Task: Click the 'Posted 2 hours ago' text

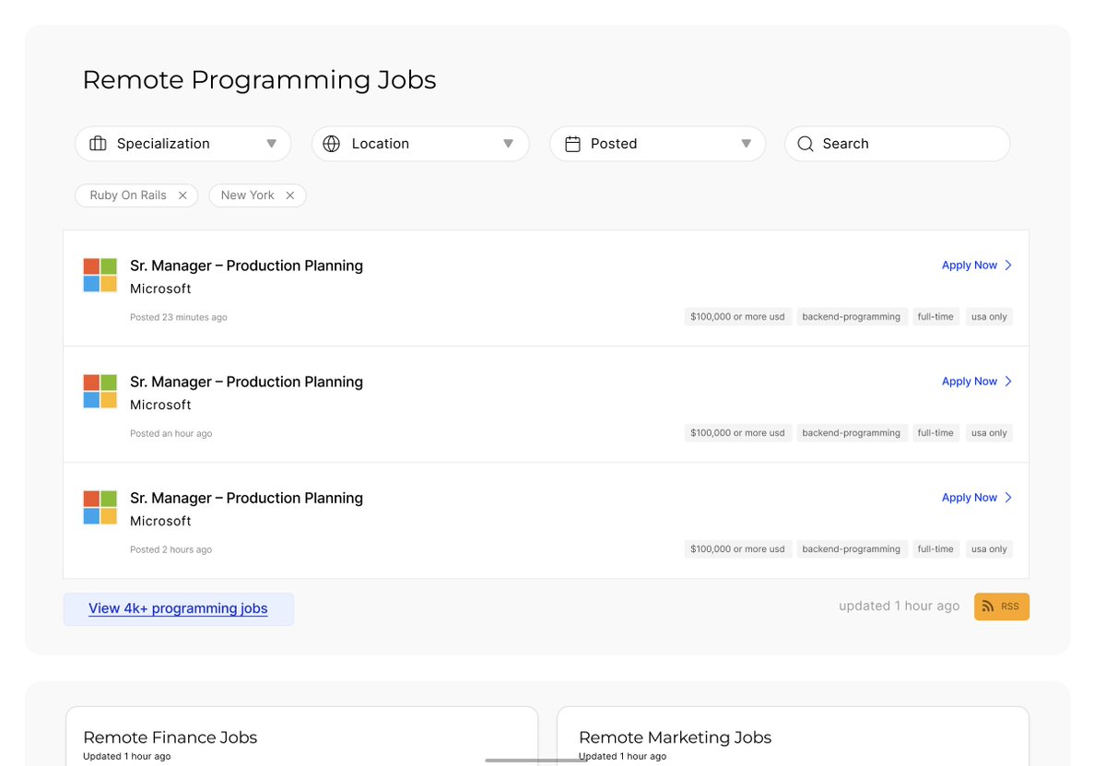Action: click(x=171, y=549)
